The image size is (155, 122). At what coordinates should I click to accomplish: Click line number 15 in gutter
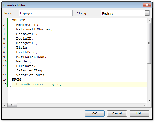click(x=5, y=84)
